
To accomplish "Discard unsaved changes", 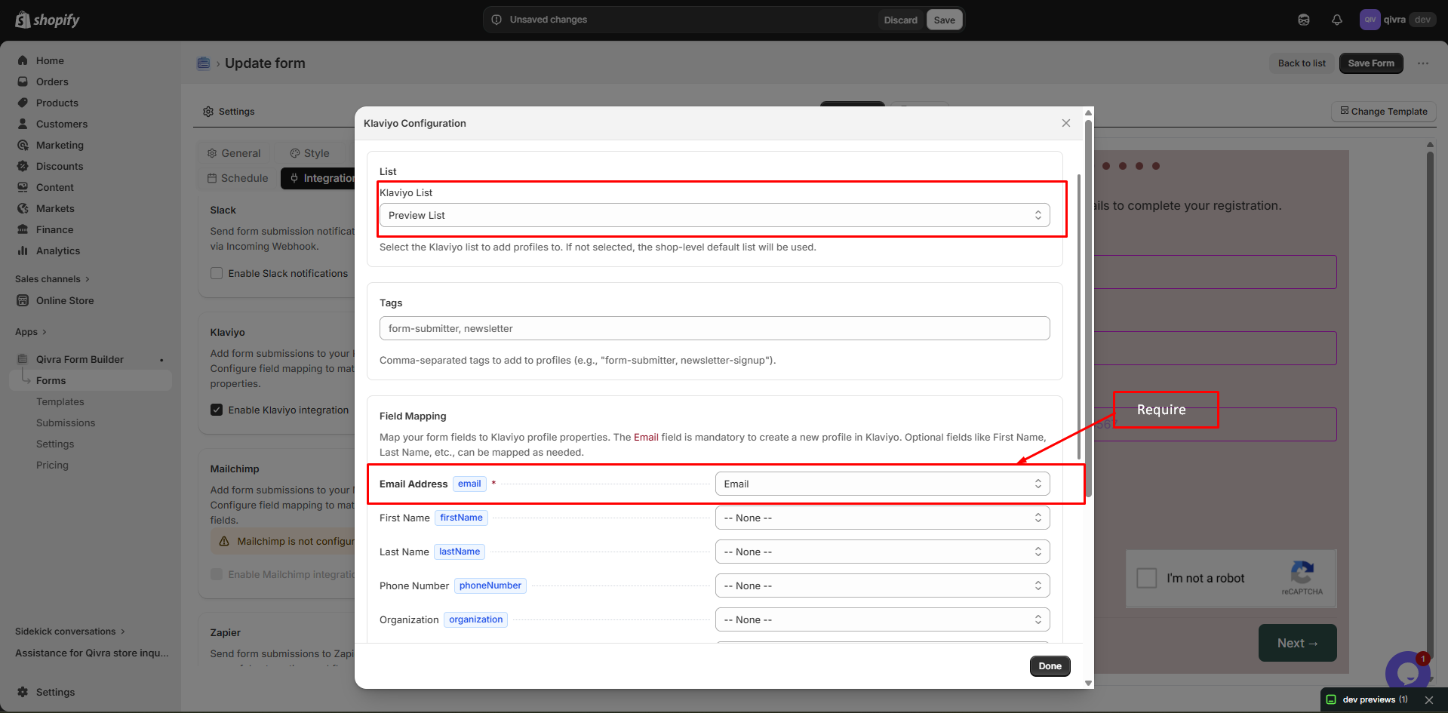I will (900, 20).
